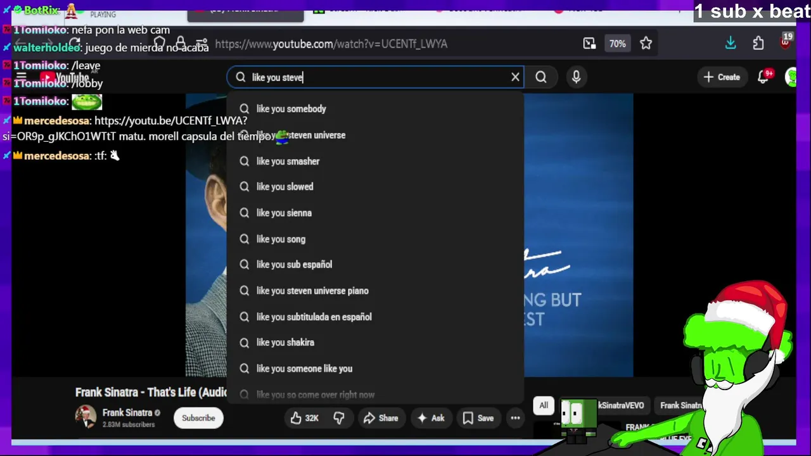
Task: Select suggestion 'like you somebody'
Action: 375,109
